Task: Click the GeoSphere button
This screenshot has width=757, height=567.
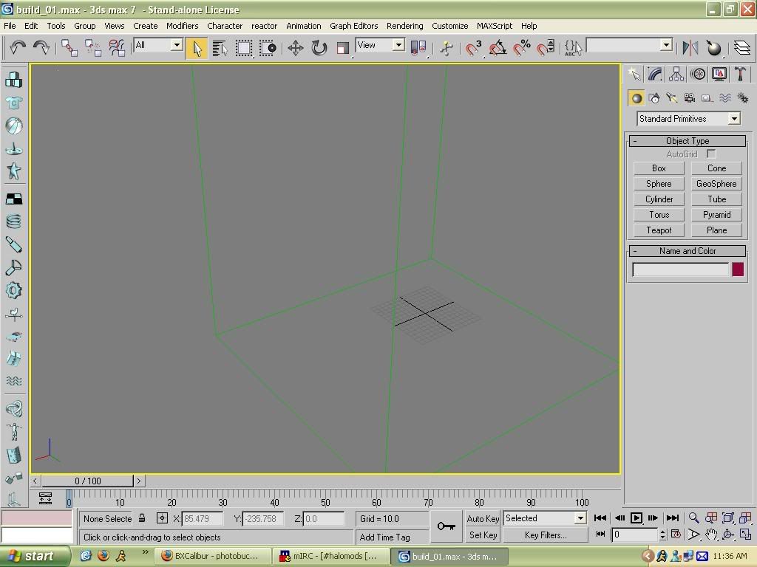Action: pyautogui.click(x=716, y=184)
